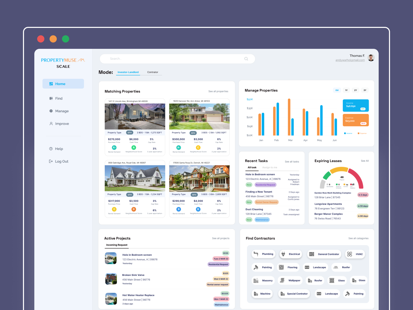Image resolution: width=413 pixels, height=310 pixels.
Task: Click the $3325 project cost badge
Action: [225, 293]
